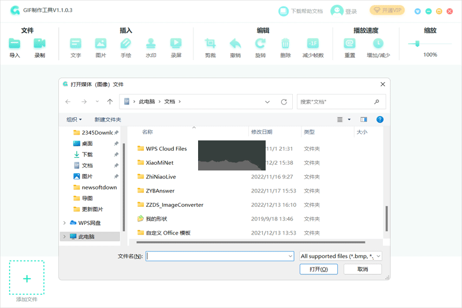Select the 文字 text insert tool
The image size is (462, 308).
(x=76, y=43)
